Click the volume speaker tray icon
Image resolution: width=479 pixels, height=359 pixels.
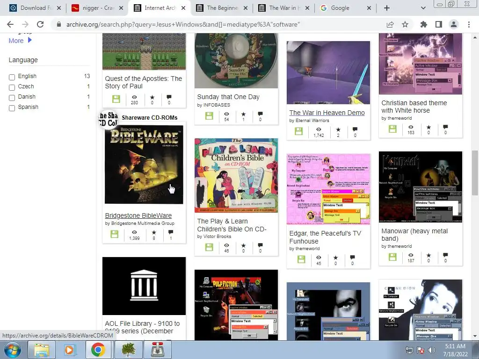(432, 350)
